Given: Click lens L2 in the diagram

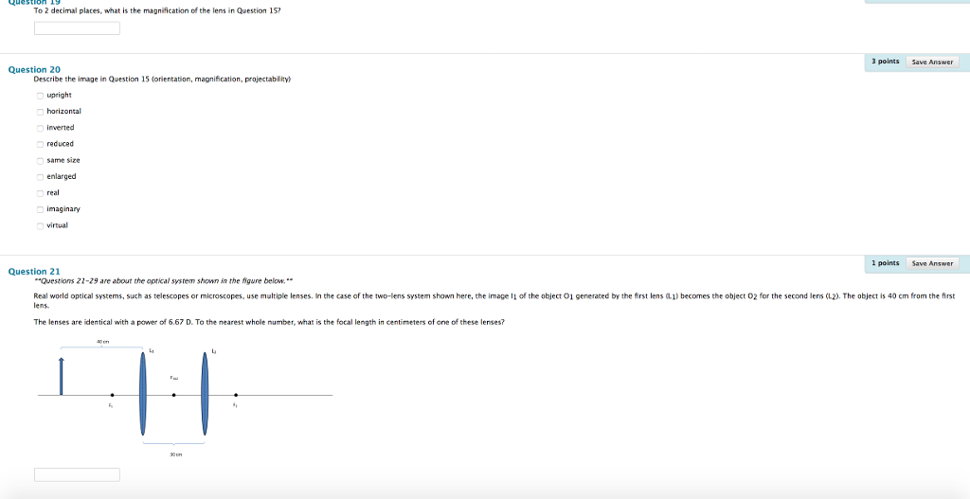Looking at the screenshot, I should [205, 395].
